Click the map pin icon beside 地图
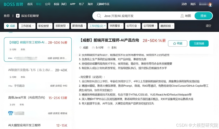This screenshot has width=219, height=129. tap(182, 16)
